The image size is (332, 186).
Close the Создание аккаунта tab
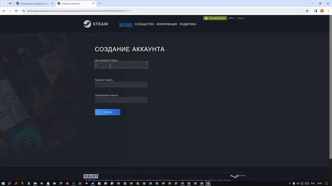pyautogui.click(x=93, y=4)
